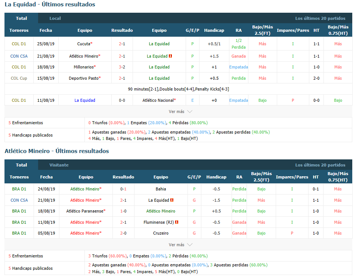Open 0-1 result versus Bahia
The width and height of the screenshot is (356, 278).
coord(123,189)
